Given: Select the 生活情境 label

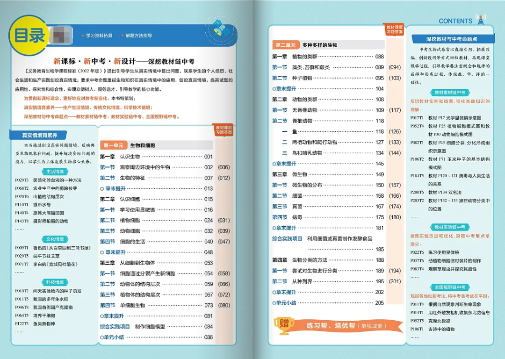Looking at the screenshot, I should 55,172.
